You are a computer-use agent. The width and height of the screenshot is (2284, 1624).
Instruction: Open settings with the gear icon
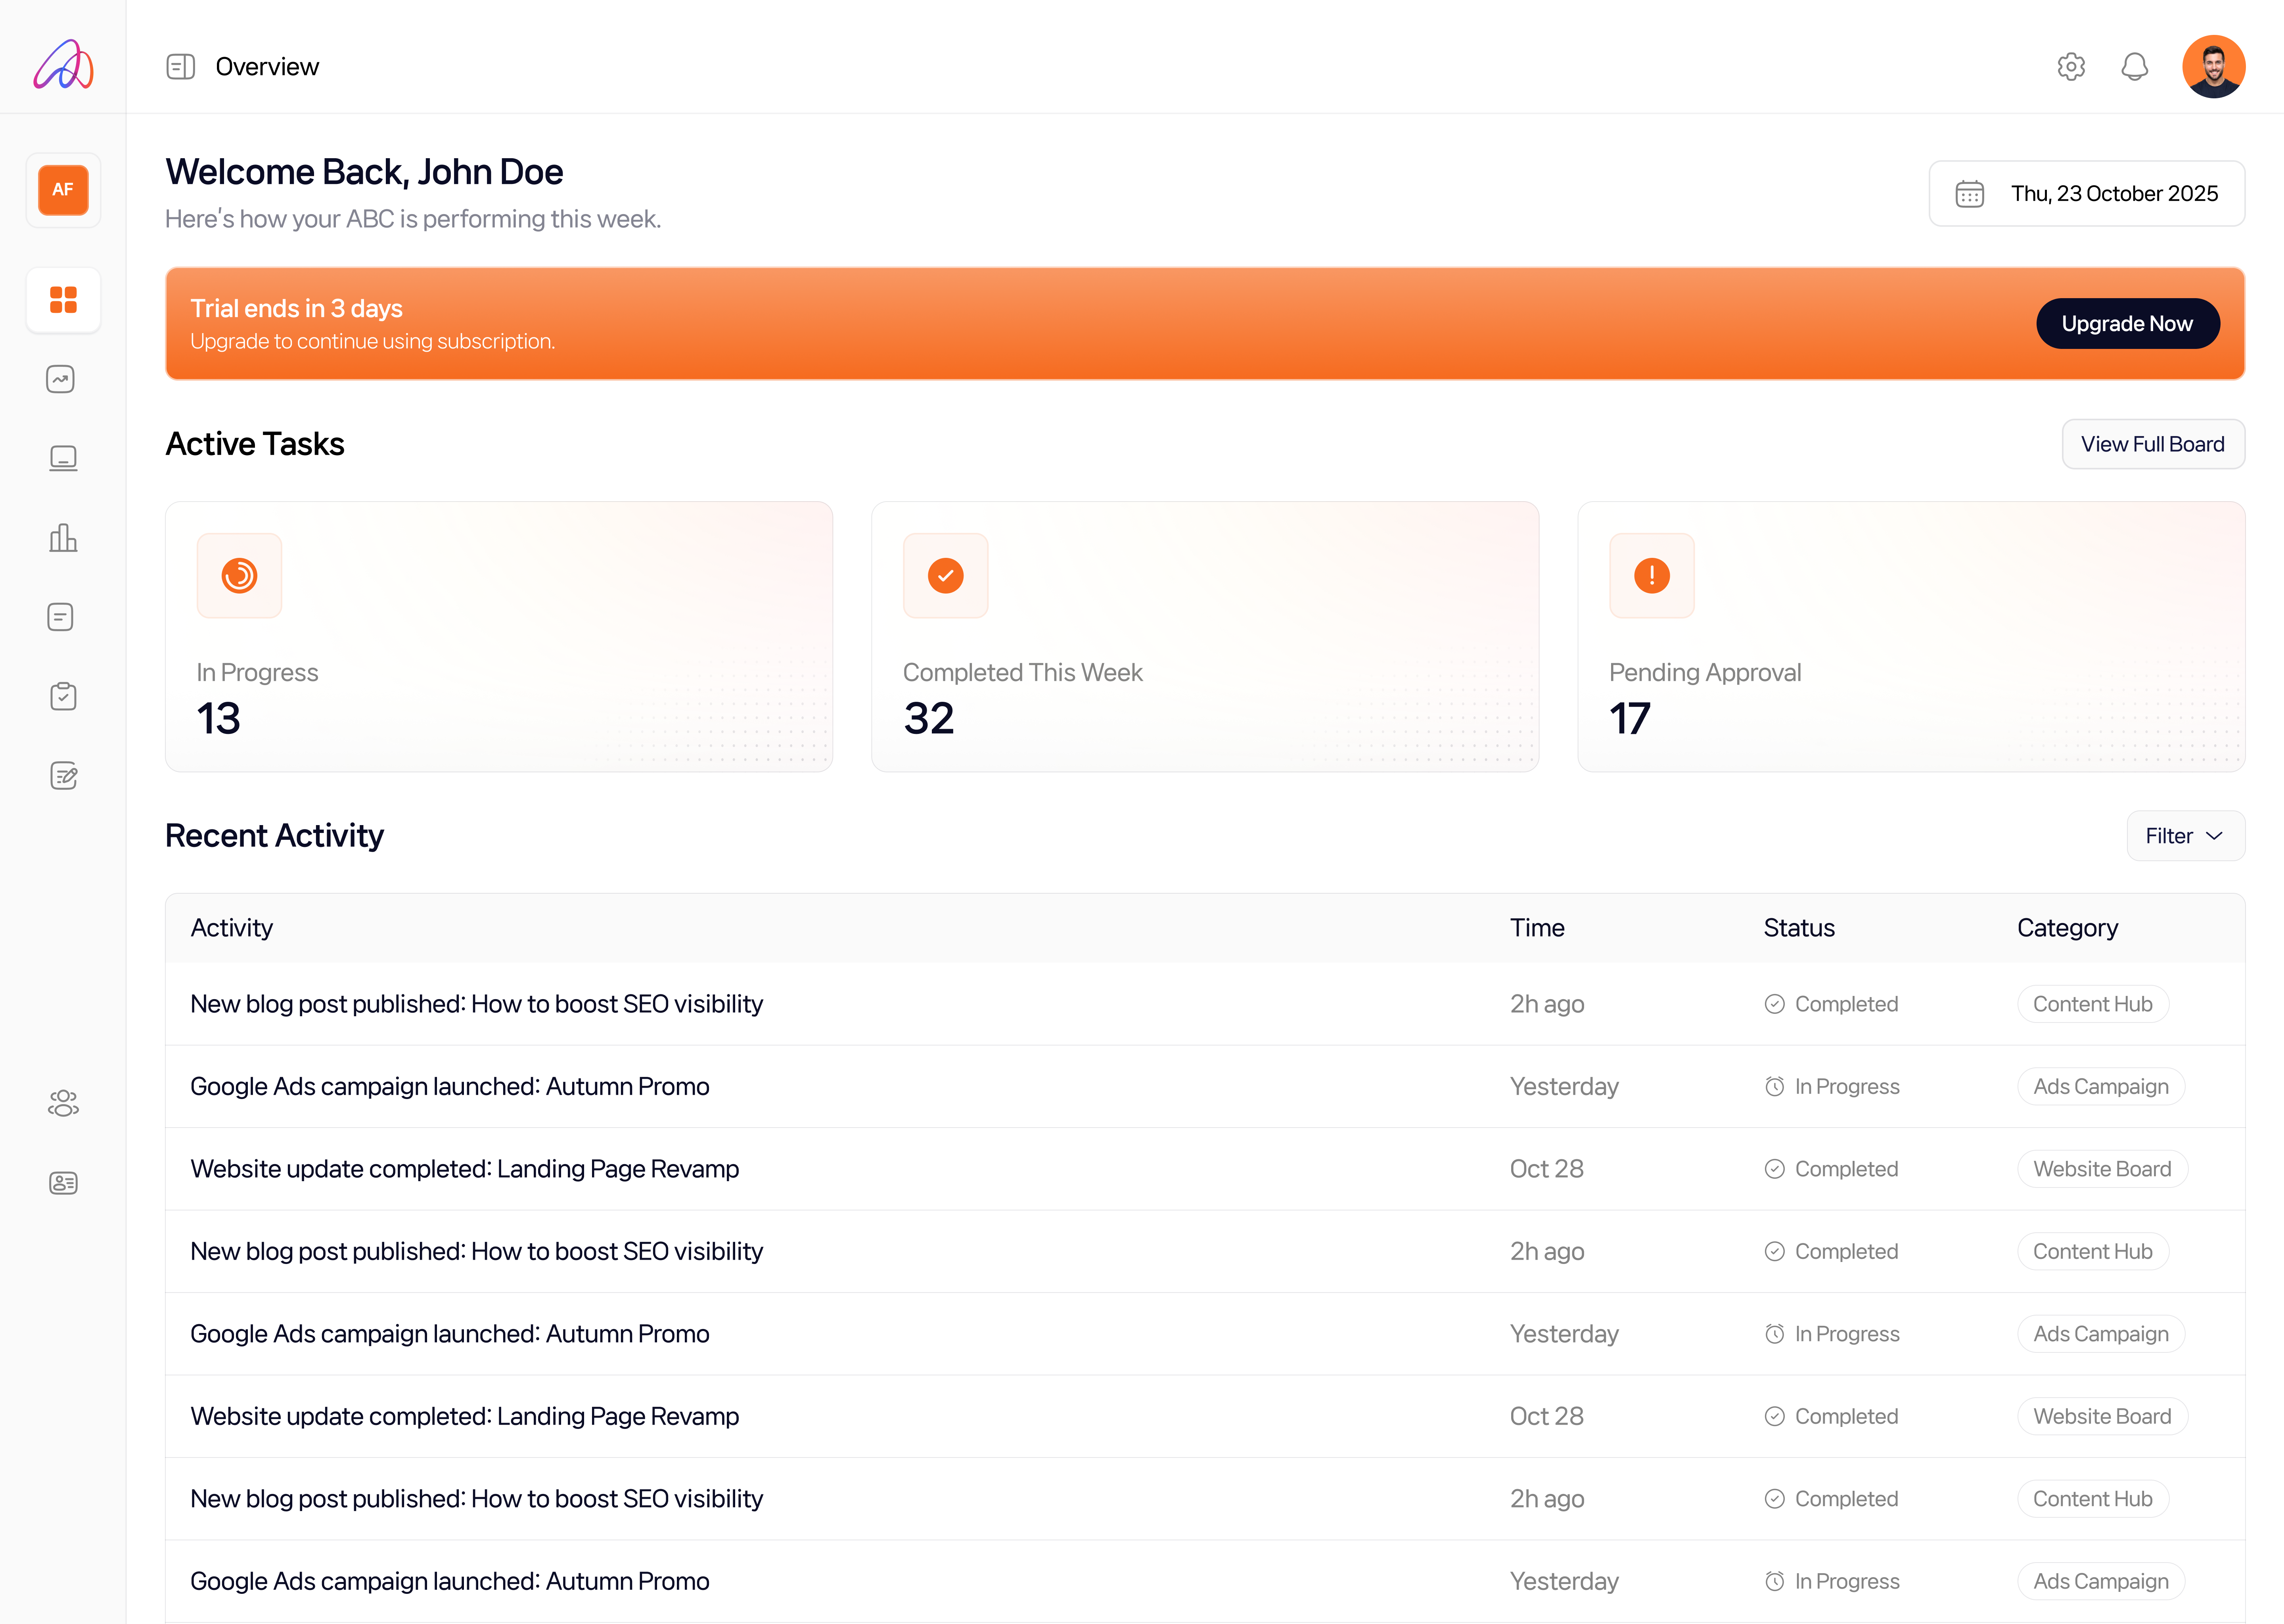(2071, 66)
